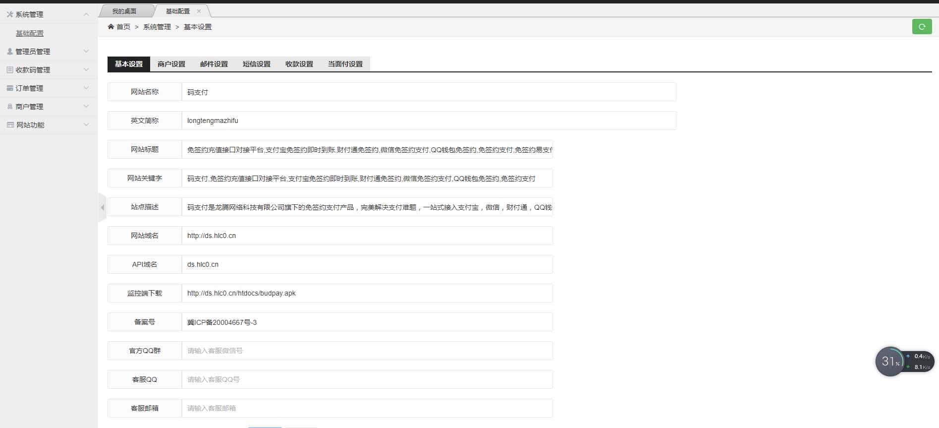Click the sidebar collapse arrow handle

click(102, 207)
